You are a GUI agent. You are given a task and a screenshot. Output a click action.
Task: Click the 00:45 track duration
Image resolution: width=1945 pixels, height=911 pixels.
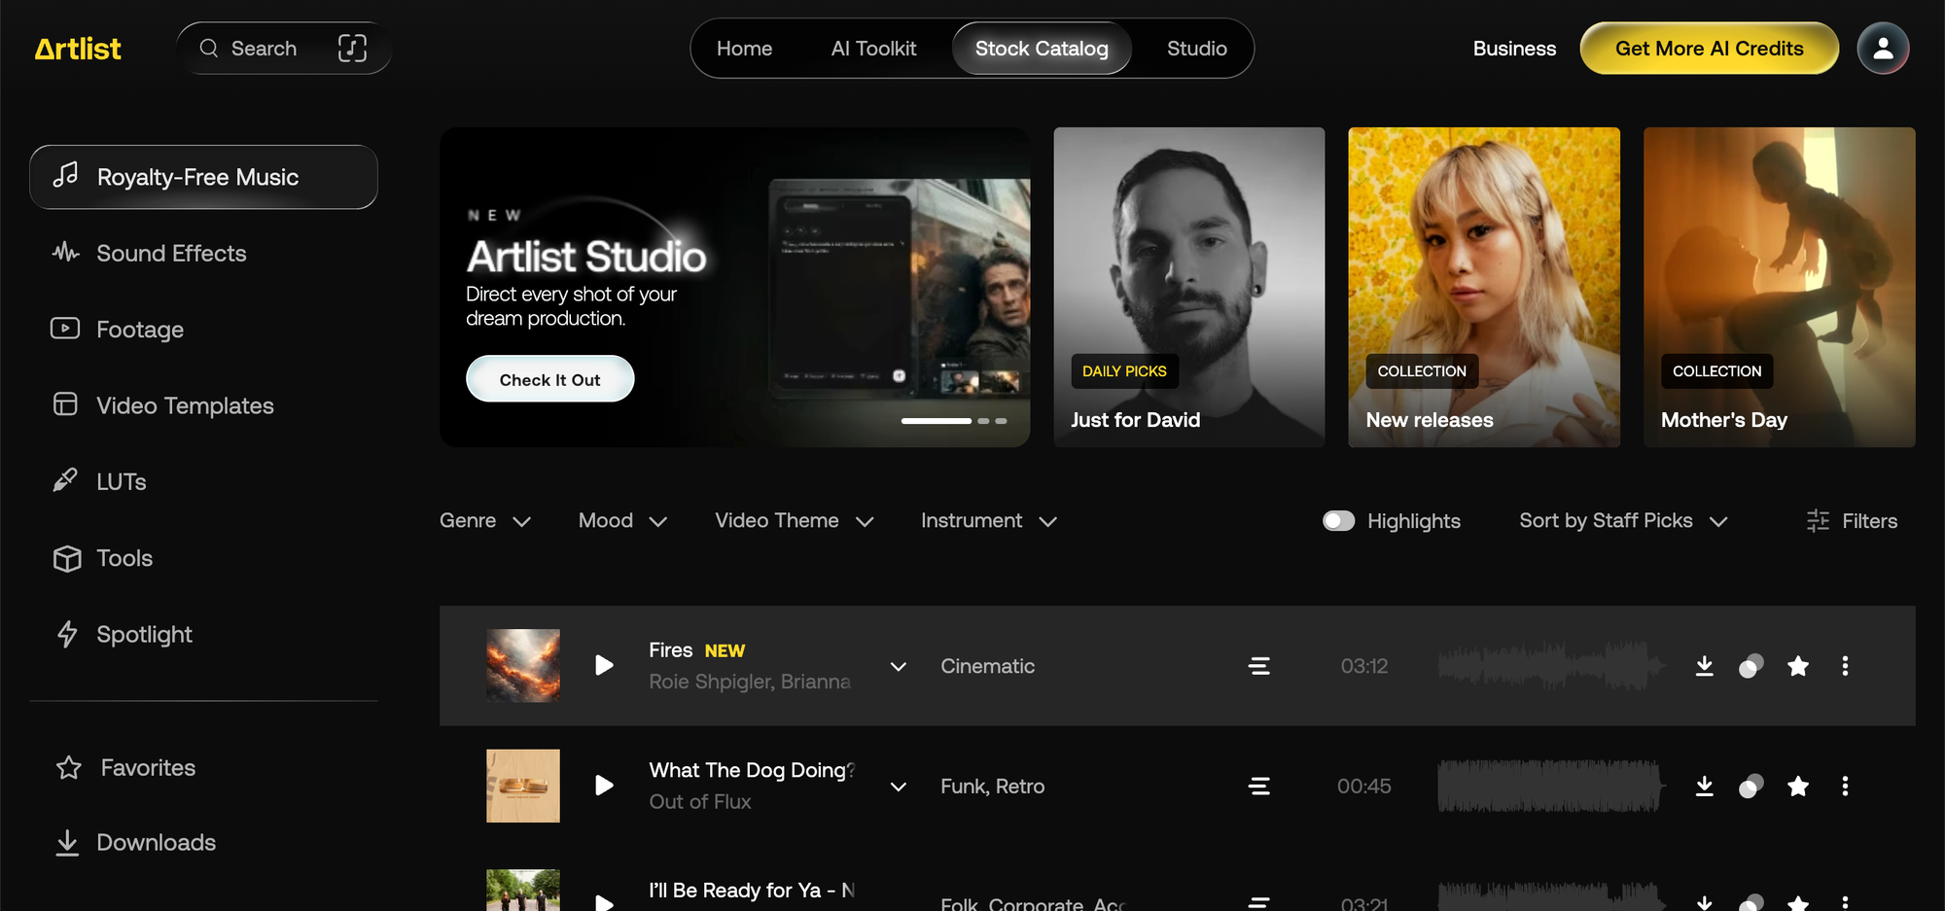click(1364, 786)
